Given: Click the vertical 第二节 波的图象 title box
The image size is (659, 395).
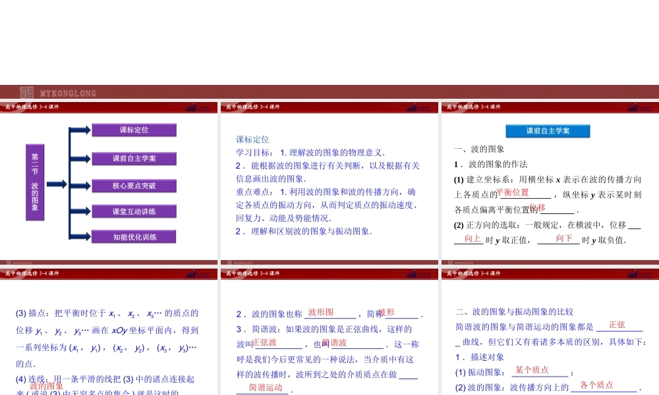Looking at the screenshot, I should click(x=35, y=182).
